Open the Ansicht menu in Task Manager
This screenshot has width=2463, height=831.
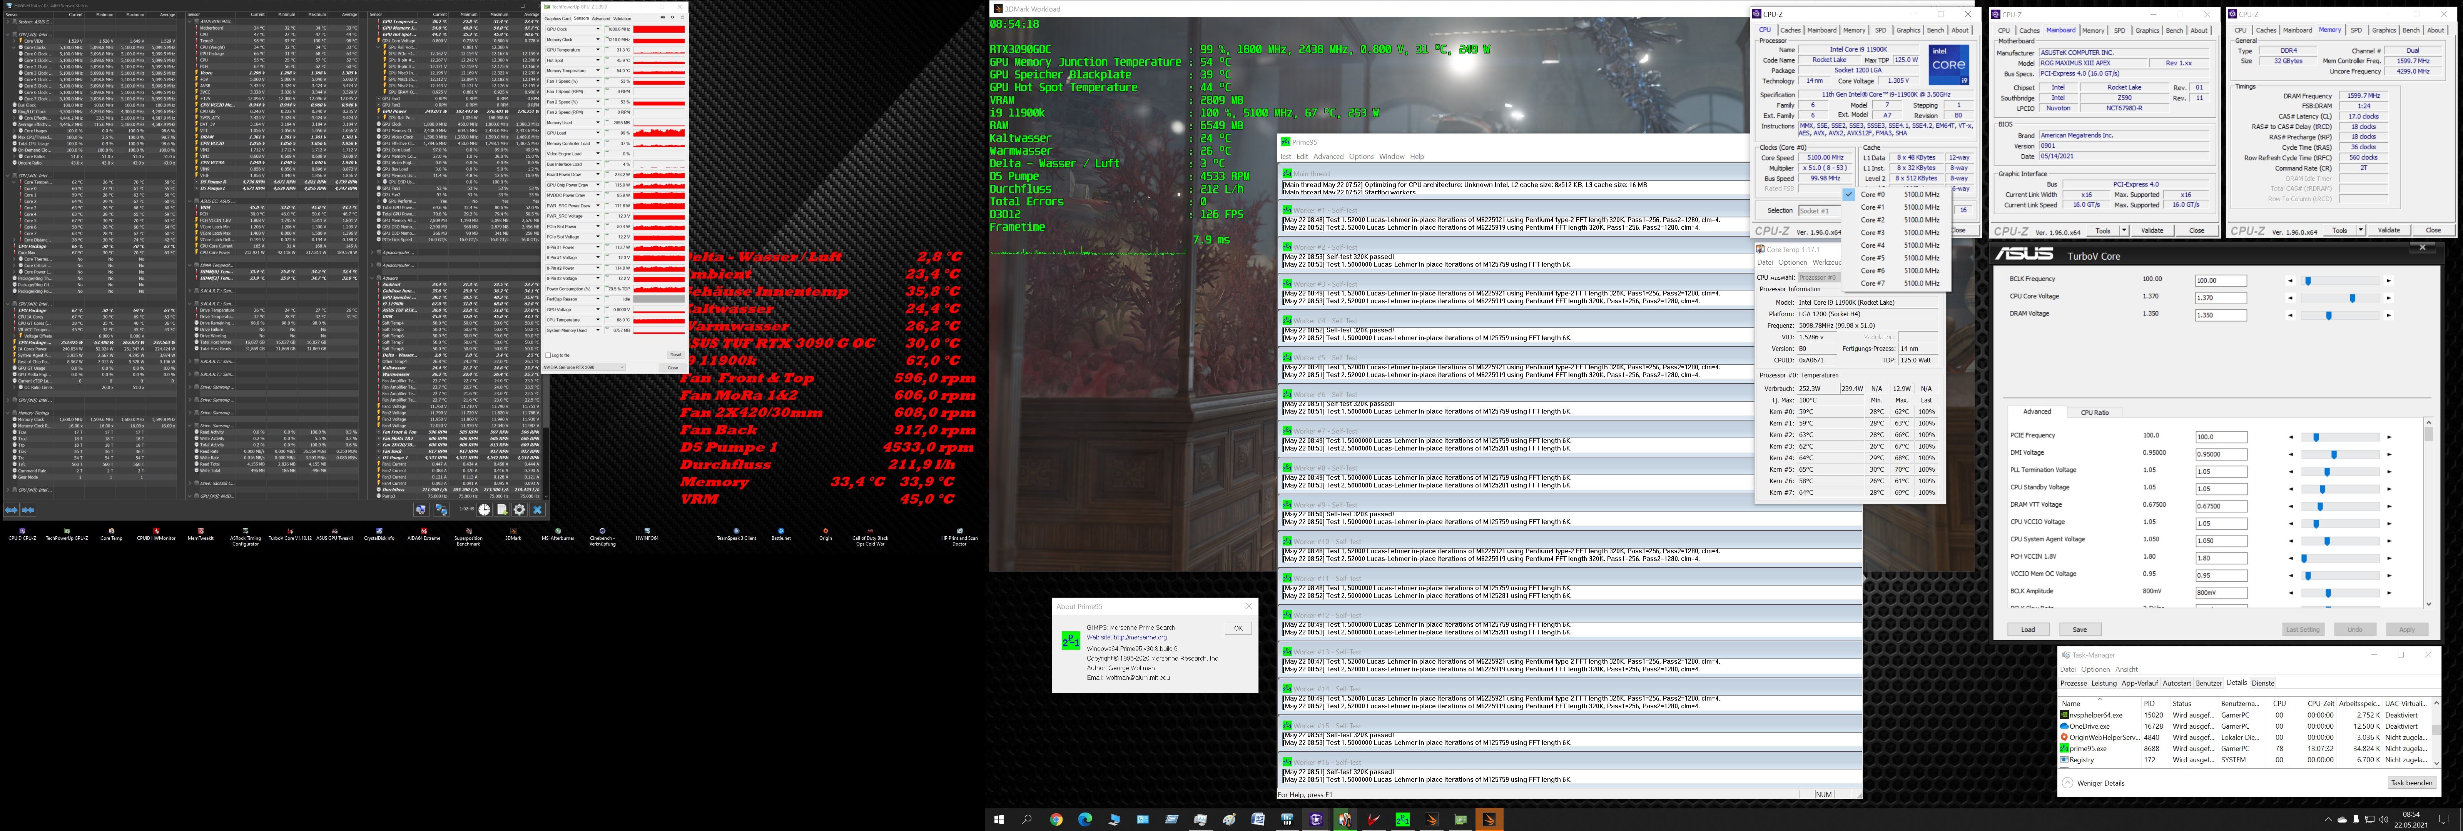(2126, 669)
